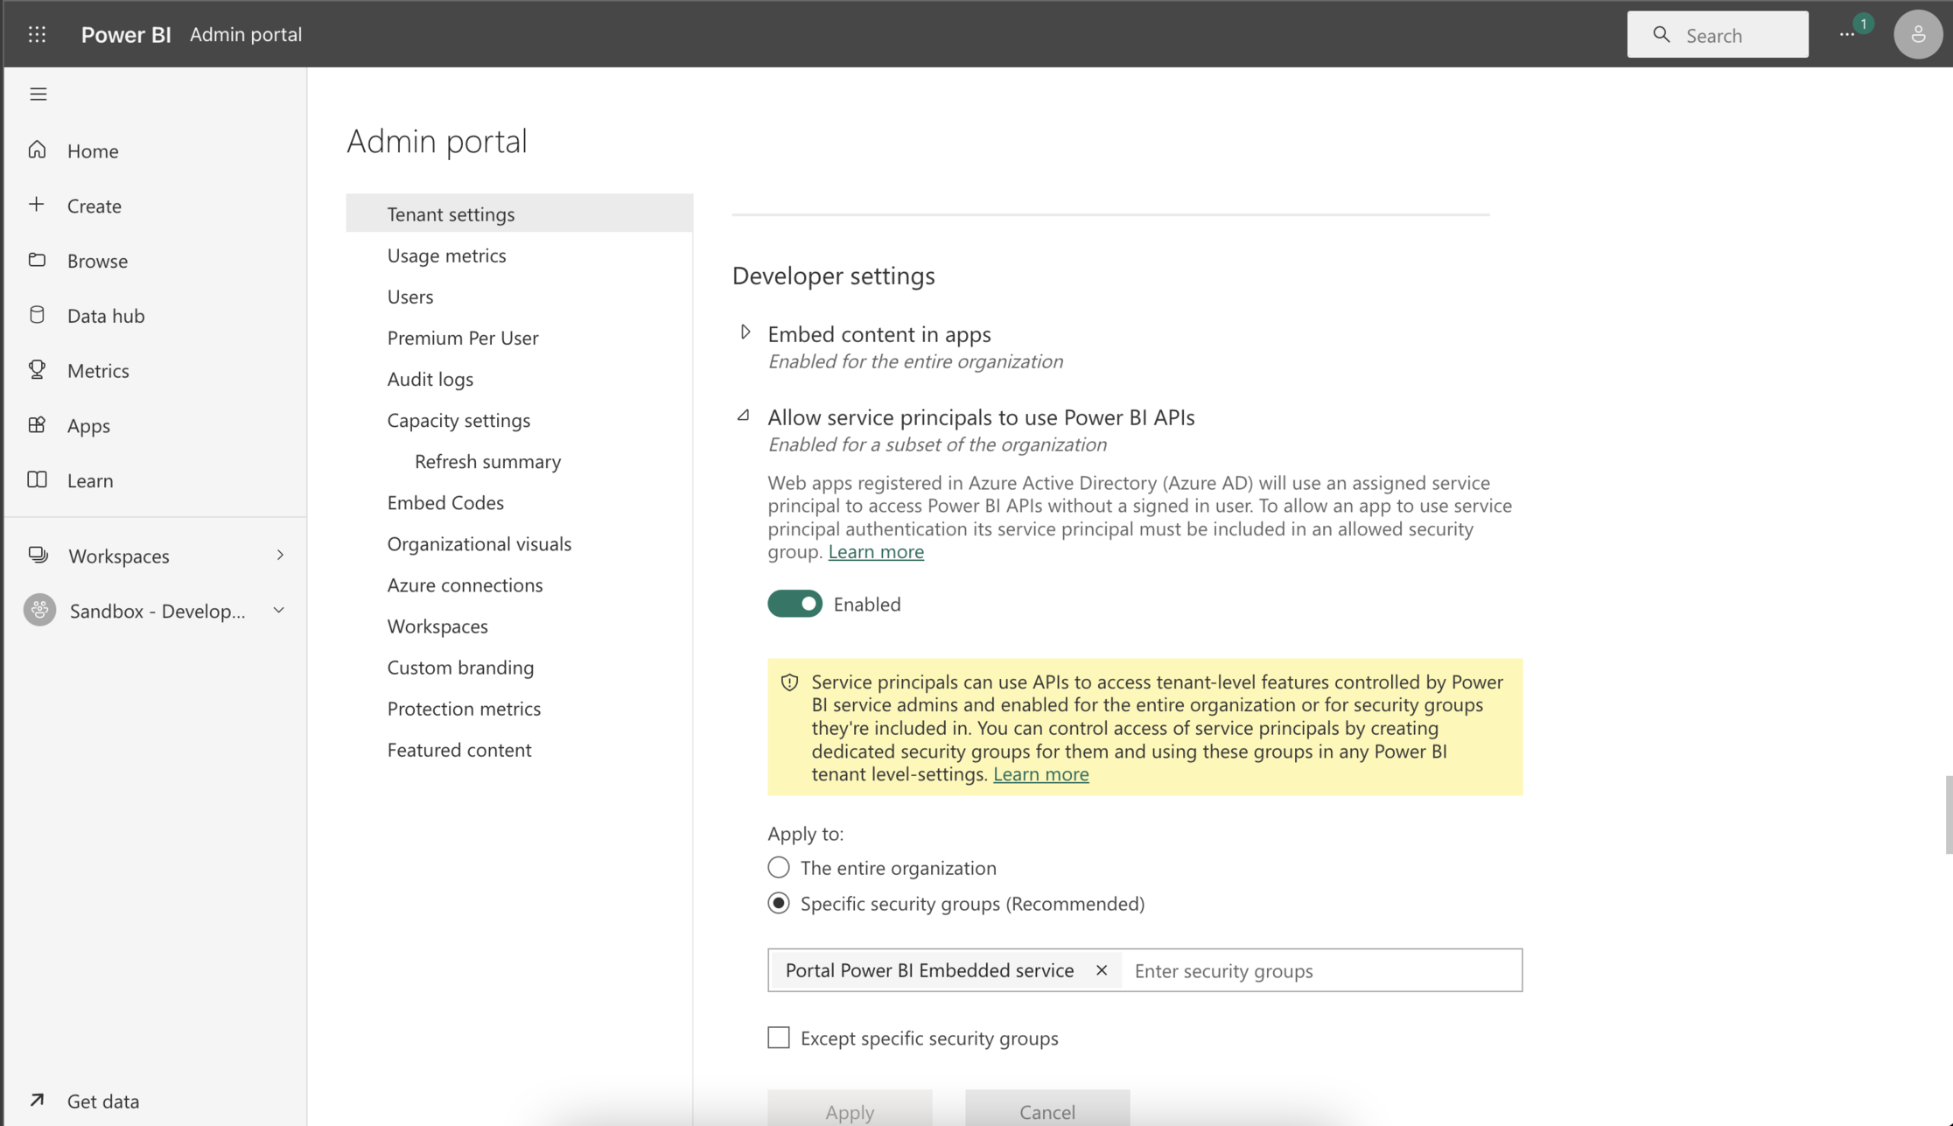Open Learn more link in yellow notice

click(1040, 774)
